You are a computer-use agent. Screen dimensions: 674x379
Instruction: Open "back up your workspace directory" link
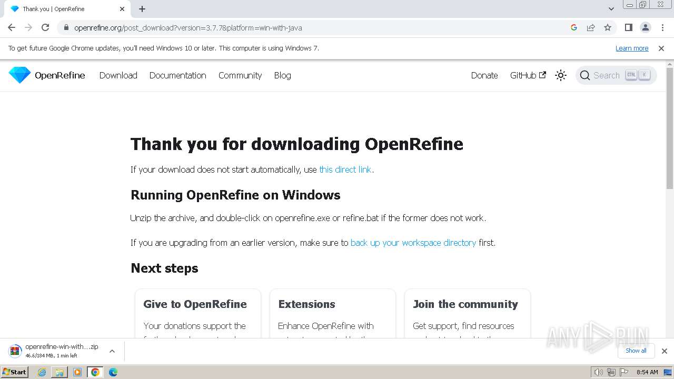[413, 243]
